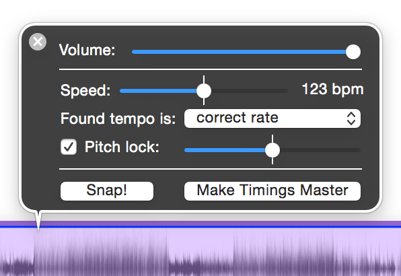Click the blue Volume slider track
The height and width of the screenshot is (276, 401).
coord(239,52)
